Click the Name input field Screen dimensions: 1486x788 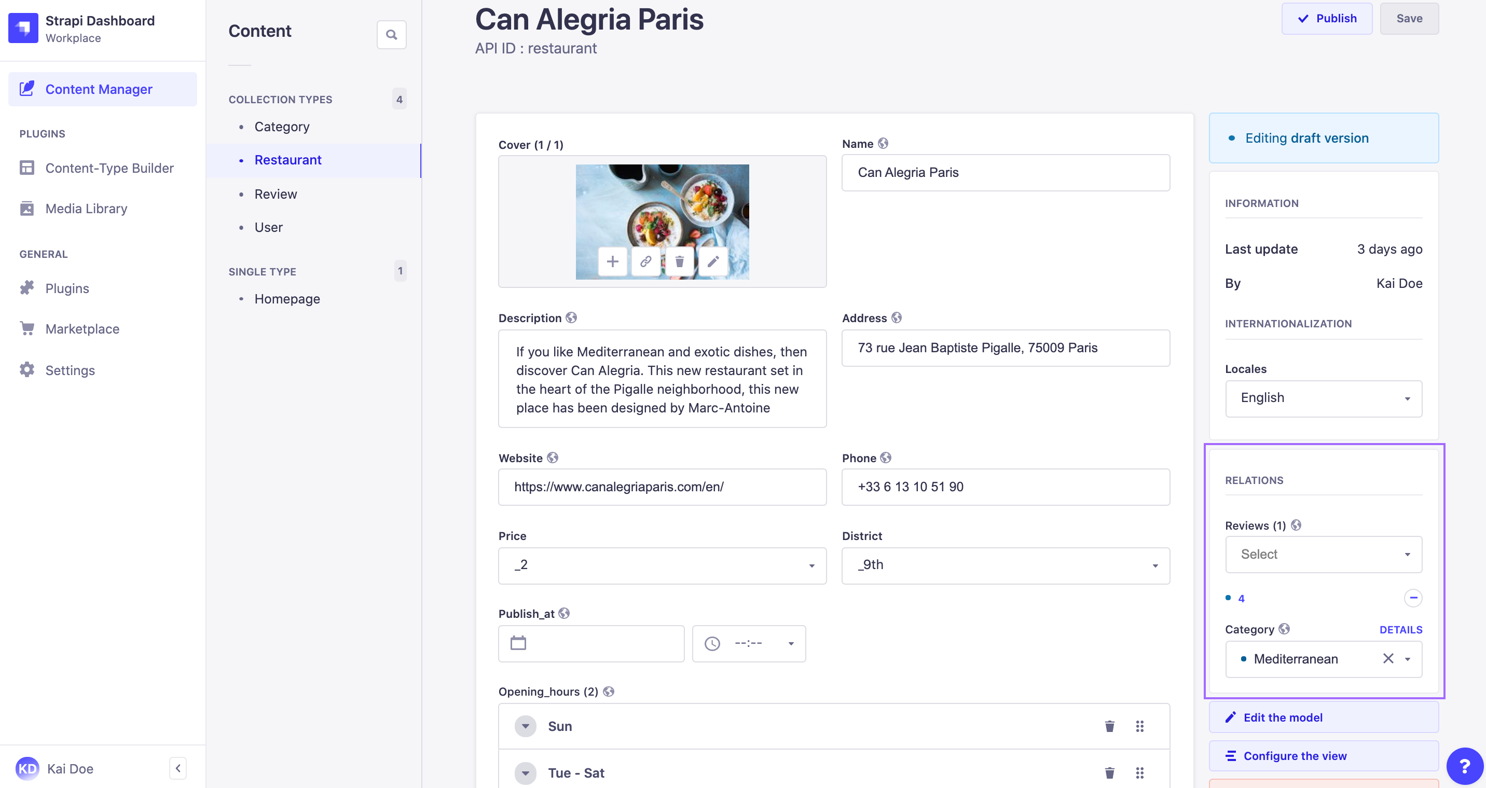tap(1006, 172)
